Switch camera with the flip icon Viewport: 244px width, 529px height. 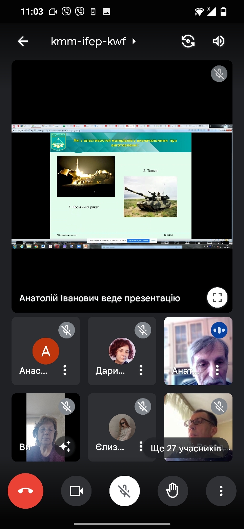coord(188,41)
